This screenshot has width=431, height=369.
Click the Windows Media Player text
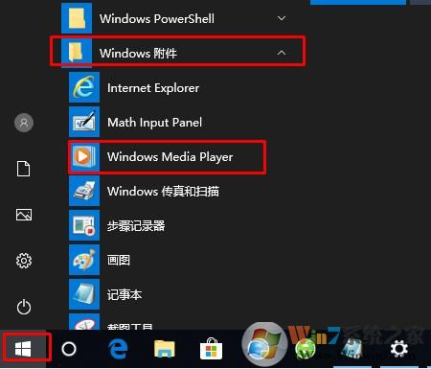(170, 157)
